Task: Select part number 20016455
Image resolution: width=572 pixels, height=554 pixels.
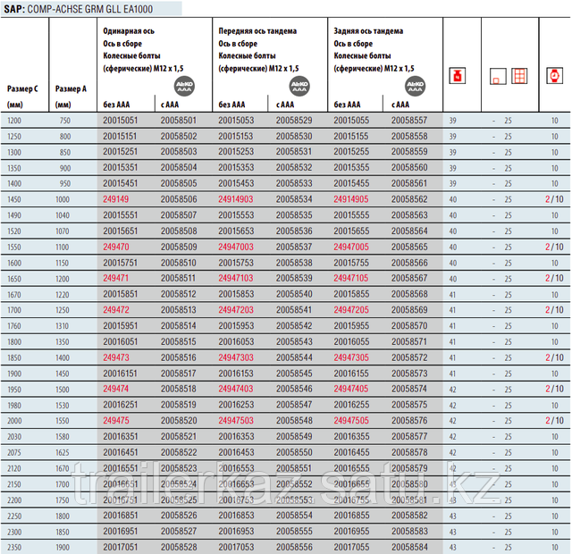Action: click(x=351, y=453)
